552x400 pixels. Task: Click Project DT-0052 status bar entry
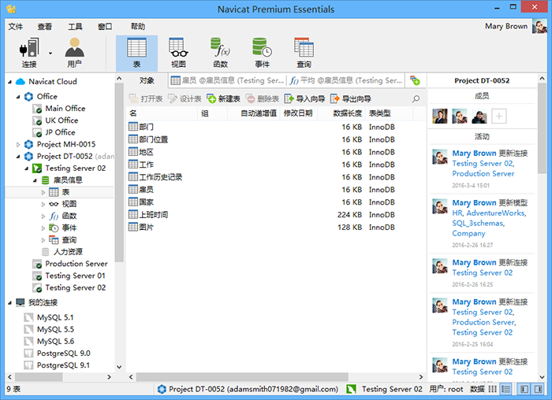[248, 389]
